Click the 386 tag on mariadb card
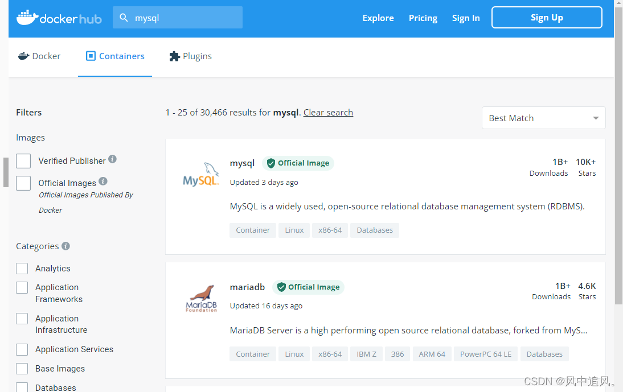 pos(397,354)
